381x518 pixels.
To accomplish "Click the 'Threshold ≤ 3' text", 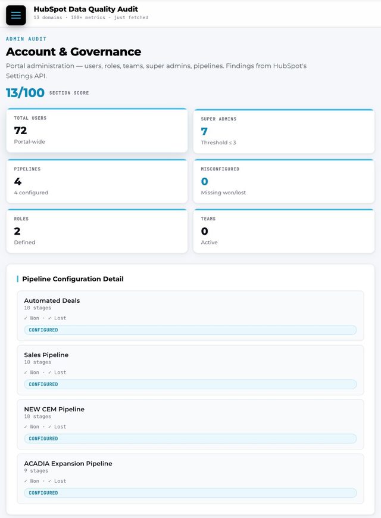I will pos(218,142).
